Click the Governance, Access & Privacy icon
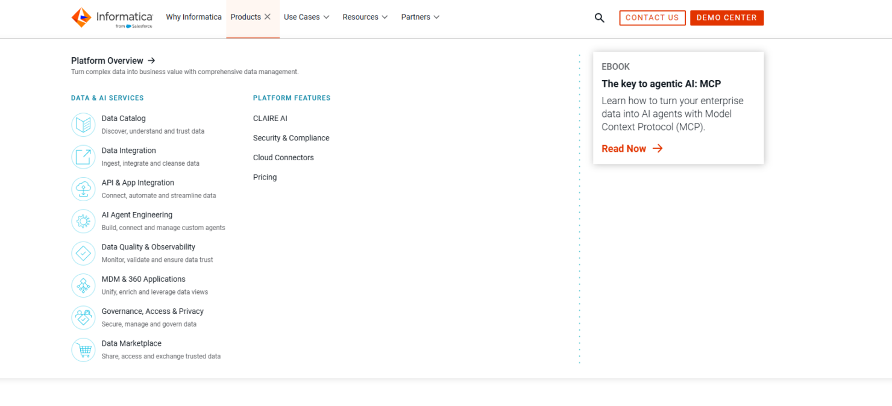The image size is (892, 406). pos(83,317)
